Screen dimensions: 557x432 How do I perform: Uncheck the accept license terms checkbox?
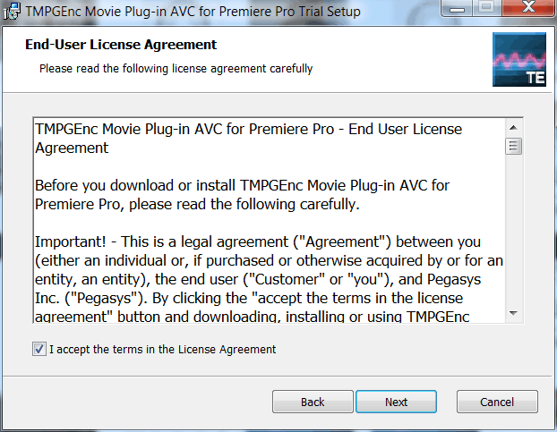click(39, 349)
